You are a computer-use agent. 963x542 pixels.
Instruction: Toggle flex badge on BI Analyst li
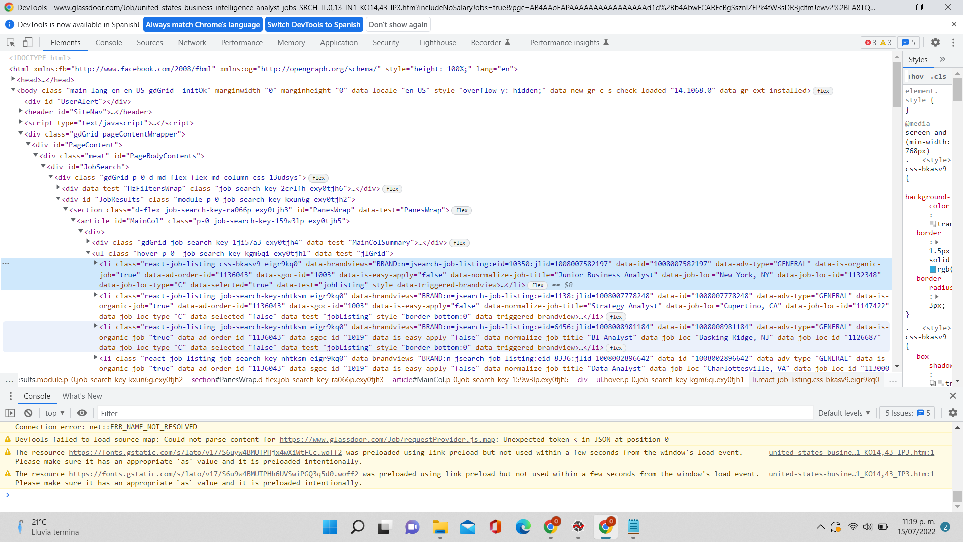pos(616,348)
